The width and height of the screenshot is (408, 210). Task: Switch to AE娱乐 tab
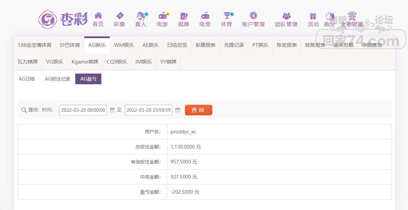(x=150, y=45)
